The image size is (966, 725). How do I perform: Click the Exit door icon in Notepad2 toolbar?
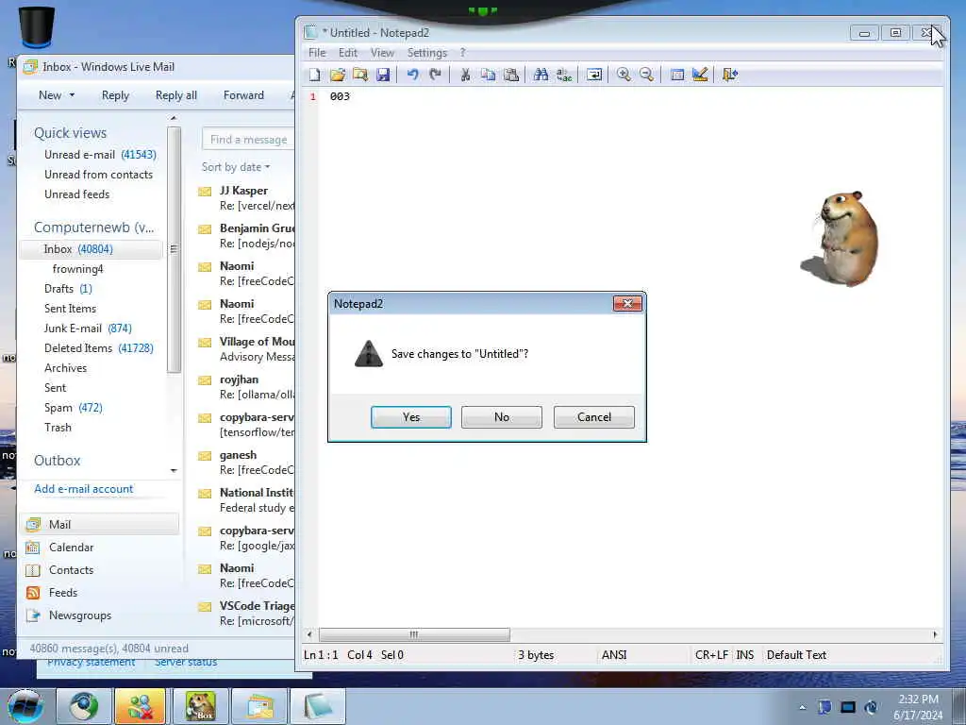[730, 75]
